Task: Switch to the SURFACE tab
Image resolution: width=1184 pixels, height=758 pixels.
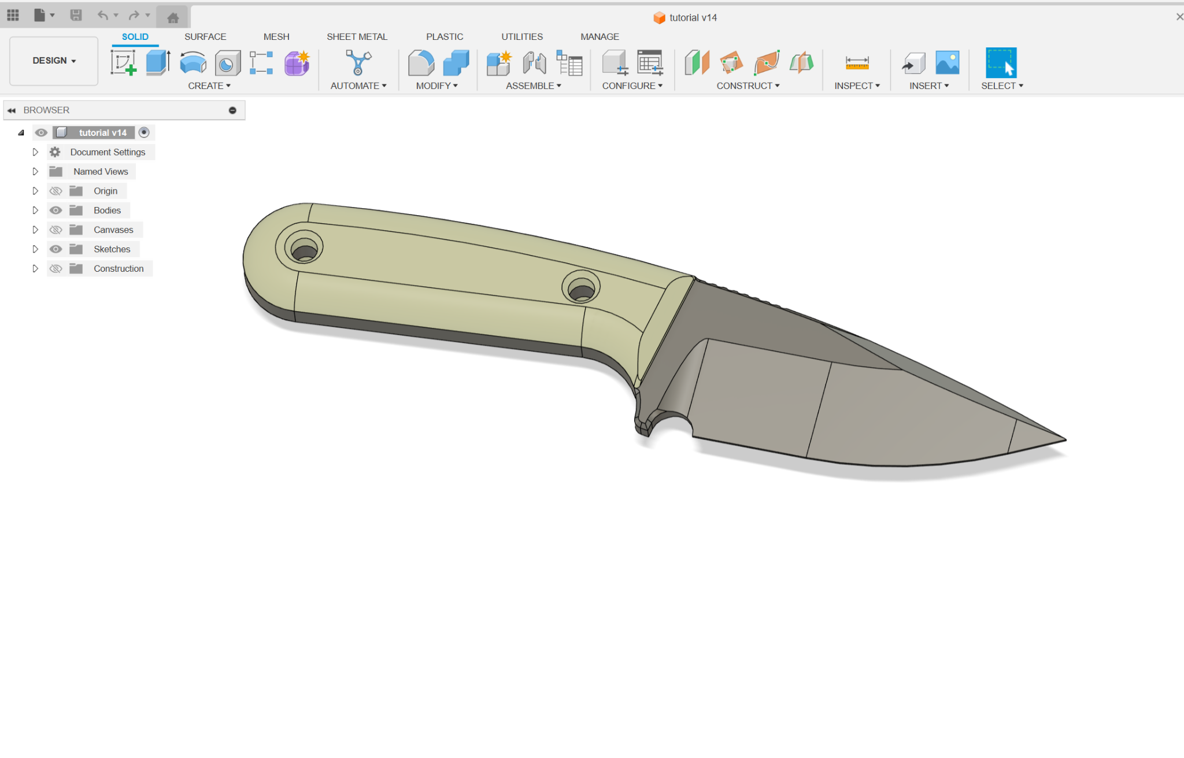Action: tap(205, 36)
